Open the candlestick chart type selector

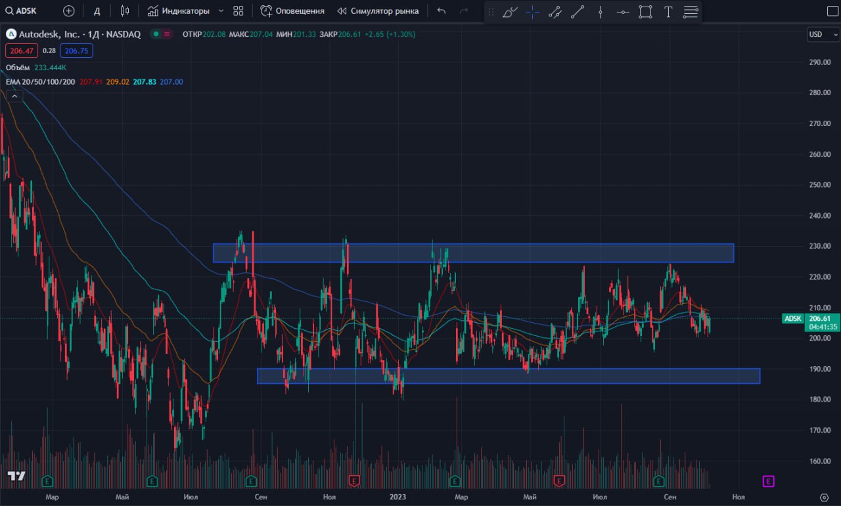click(125, 11)
